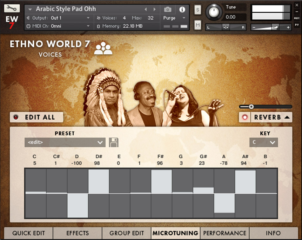The image size is (302, 240).
Task: Go to the next instrument arrow
Action: [x=154, y=9]
